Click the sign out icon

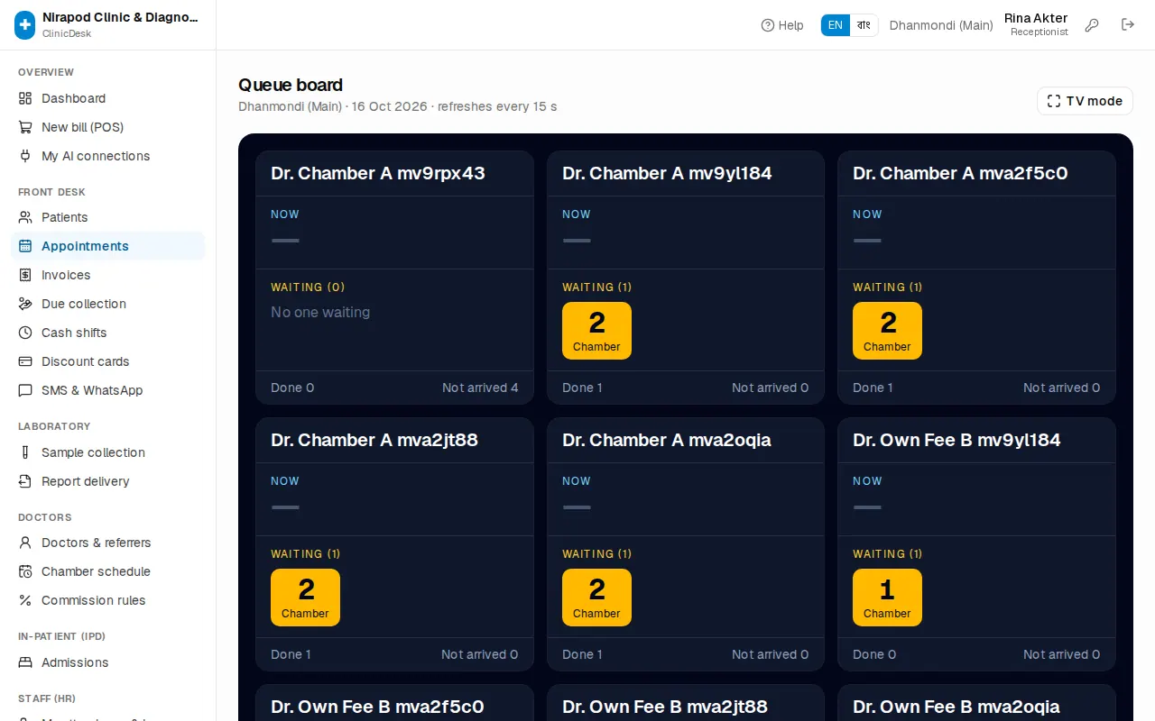pyautogui.click(x=1128, y=25)
